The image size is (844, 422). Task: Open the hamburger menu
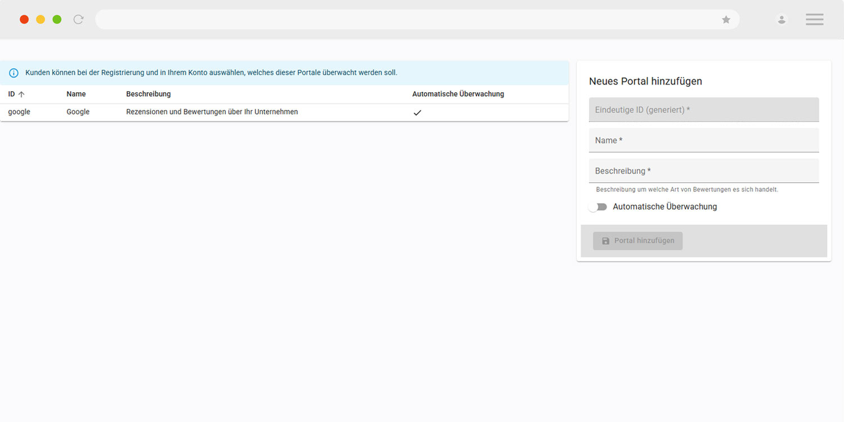click(814, 20)
